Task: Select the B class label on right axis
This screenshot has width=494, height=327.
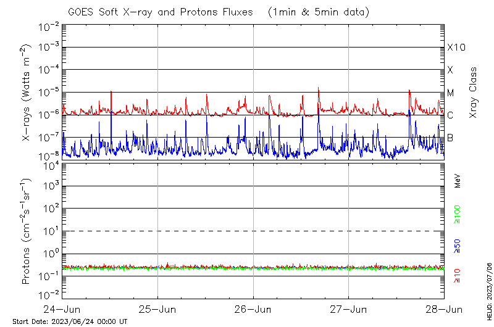Action: [450, 138]
